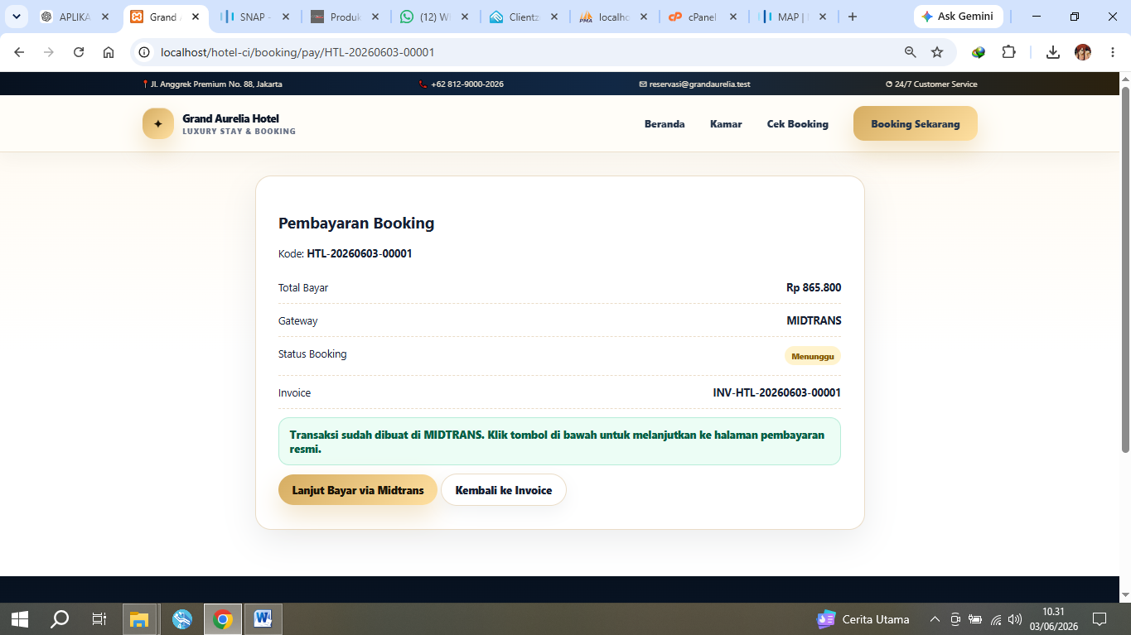1131x635 pixels.
Task: Open the Kamar menu link
Action: click(726, 124)
